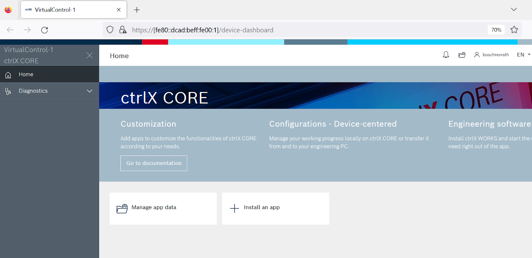Reload the page with the refresh icon
Screen dimensions: 532x258
click(x=45, y=30)
